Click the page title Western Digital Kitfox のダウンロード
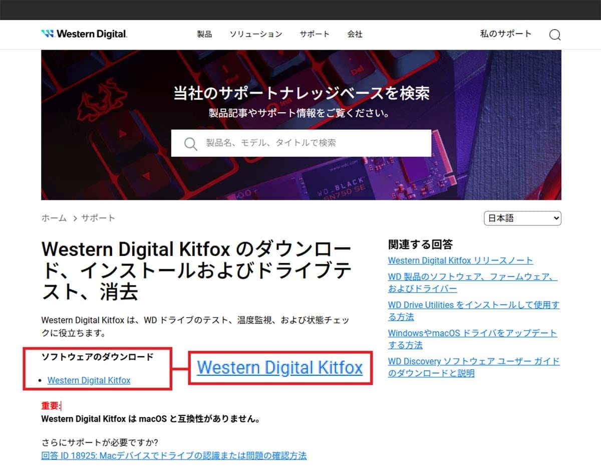 [196, 271]
